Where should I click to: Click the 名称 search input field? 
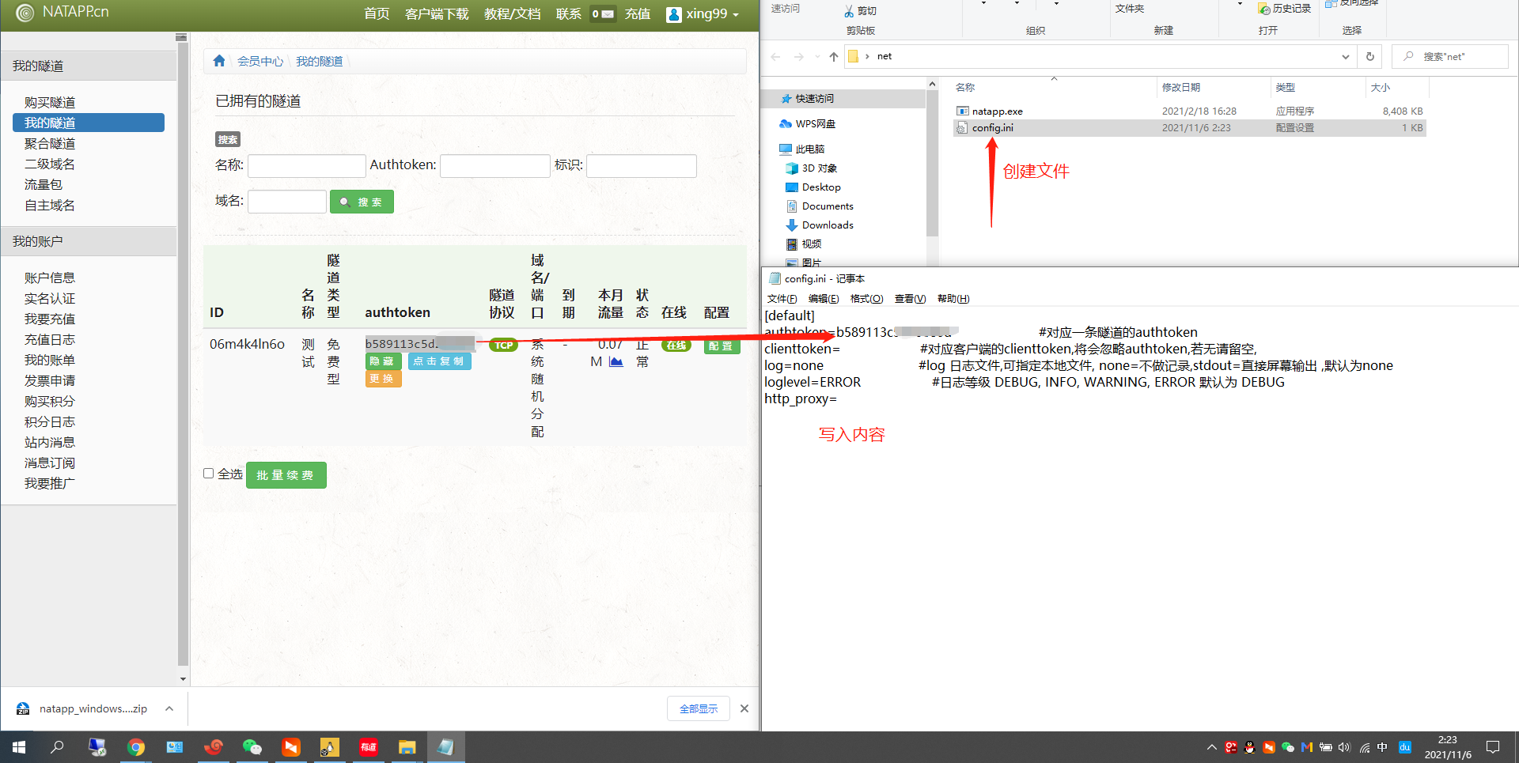(x=307, y=166)
